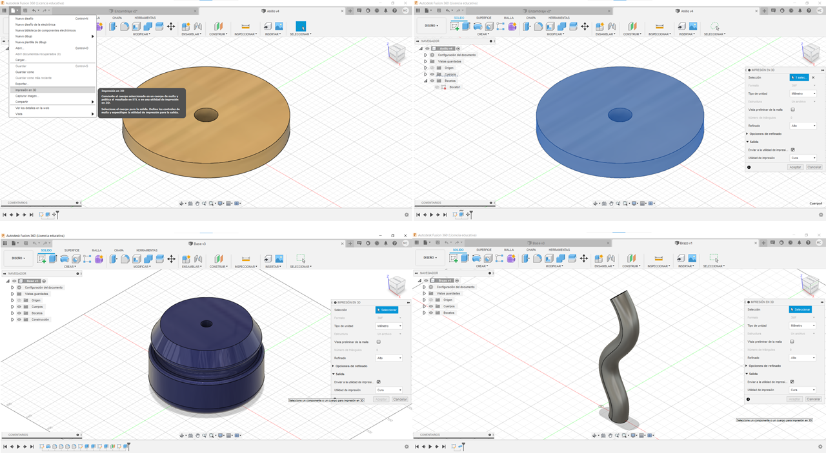Image resolution: width=826 pixels, height=464 pixels.
Task: Click Move/Copy arrows icon in top-right Anillo v4 window
Action: [x=585, y=26]
